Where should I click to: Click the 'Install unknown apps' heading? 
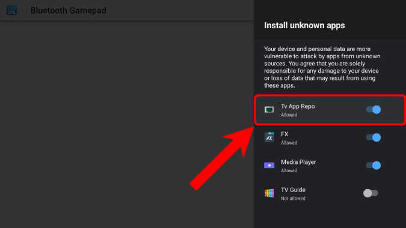[304, 25]
